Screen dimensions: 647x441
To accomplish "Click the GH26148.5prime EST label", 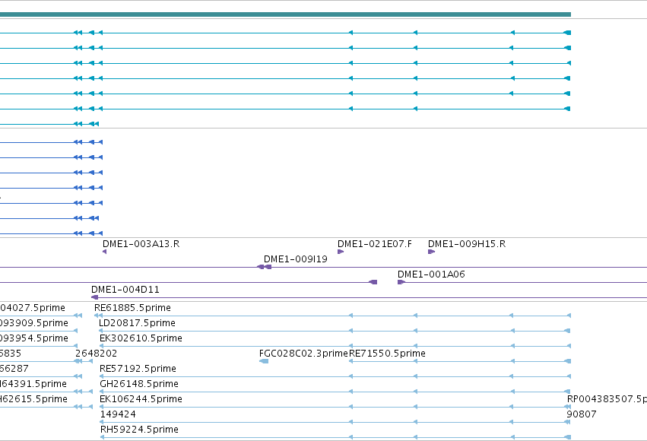I will 139,384.
